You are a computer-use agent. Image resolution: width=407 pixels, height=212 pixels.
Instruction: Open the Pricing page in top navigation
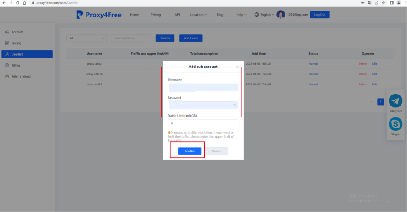click(x=156, y=15)
